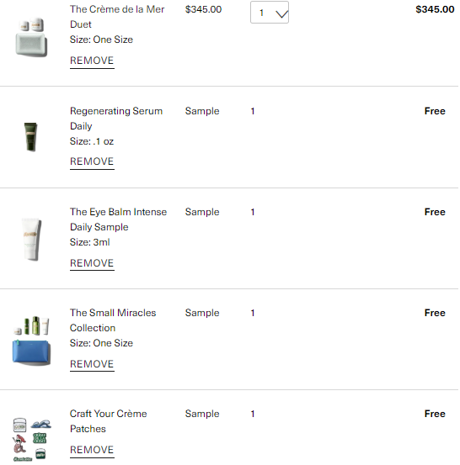Remove The Crème de la Mer Duet from cart
This screenshot has width=460, height=465.
(92, 61)
